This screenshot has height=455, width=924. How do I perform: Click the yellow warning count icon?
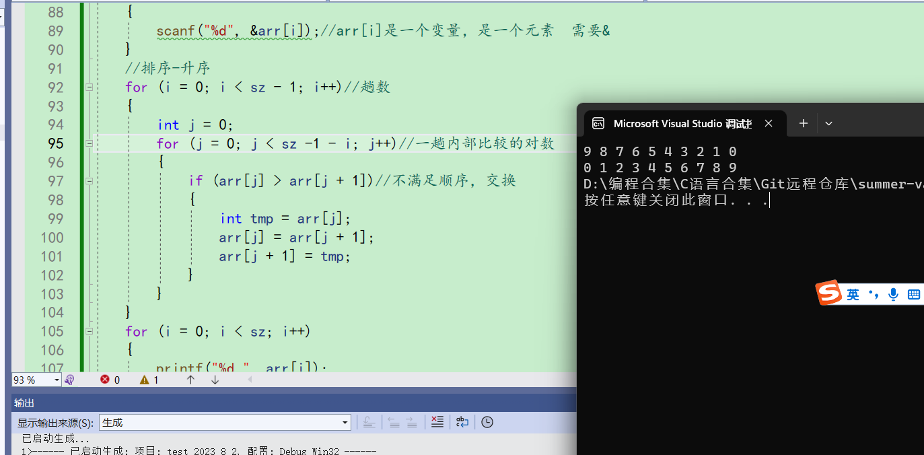click(x=144, y=380)
